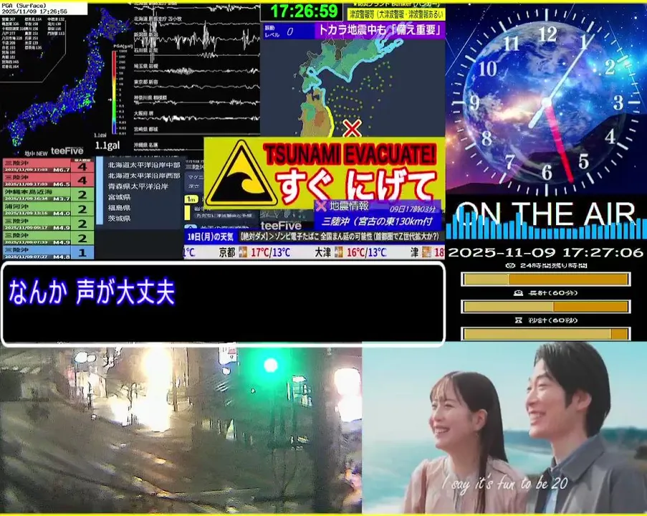Click the yellow 津波警報等 banner at top
The height and width of the screenshot is (516, 647).
(x=396, y=14)
